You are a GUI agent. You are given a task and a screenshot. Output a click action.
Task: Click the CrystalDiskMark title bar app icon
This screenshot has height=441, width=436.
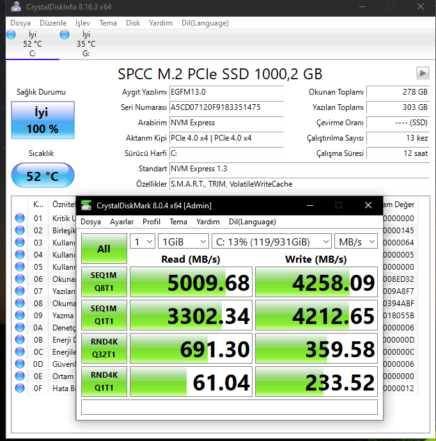pyautogui.click(x=86, y=205)
